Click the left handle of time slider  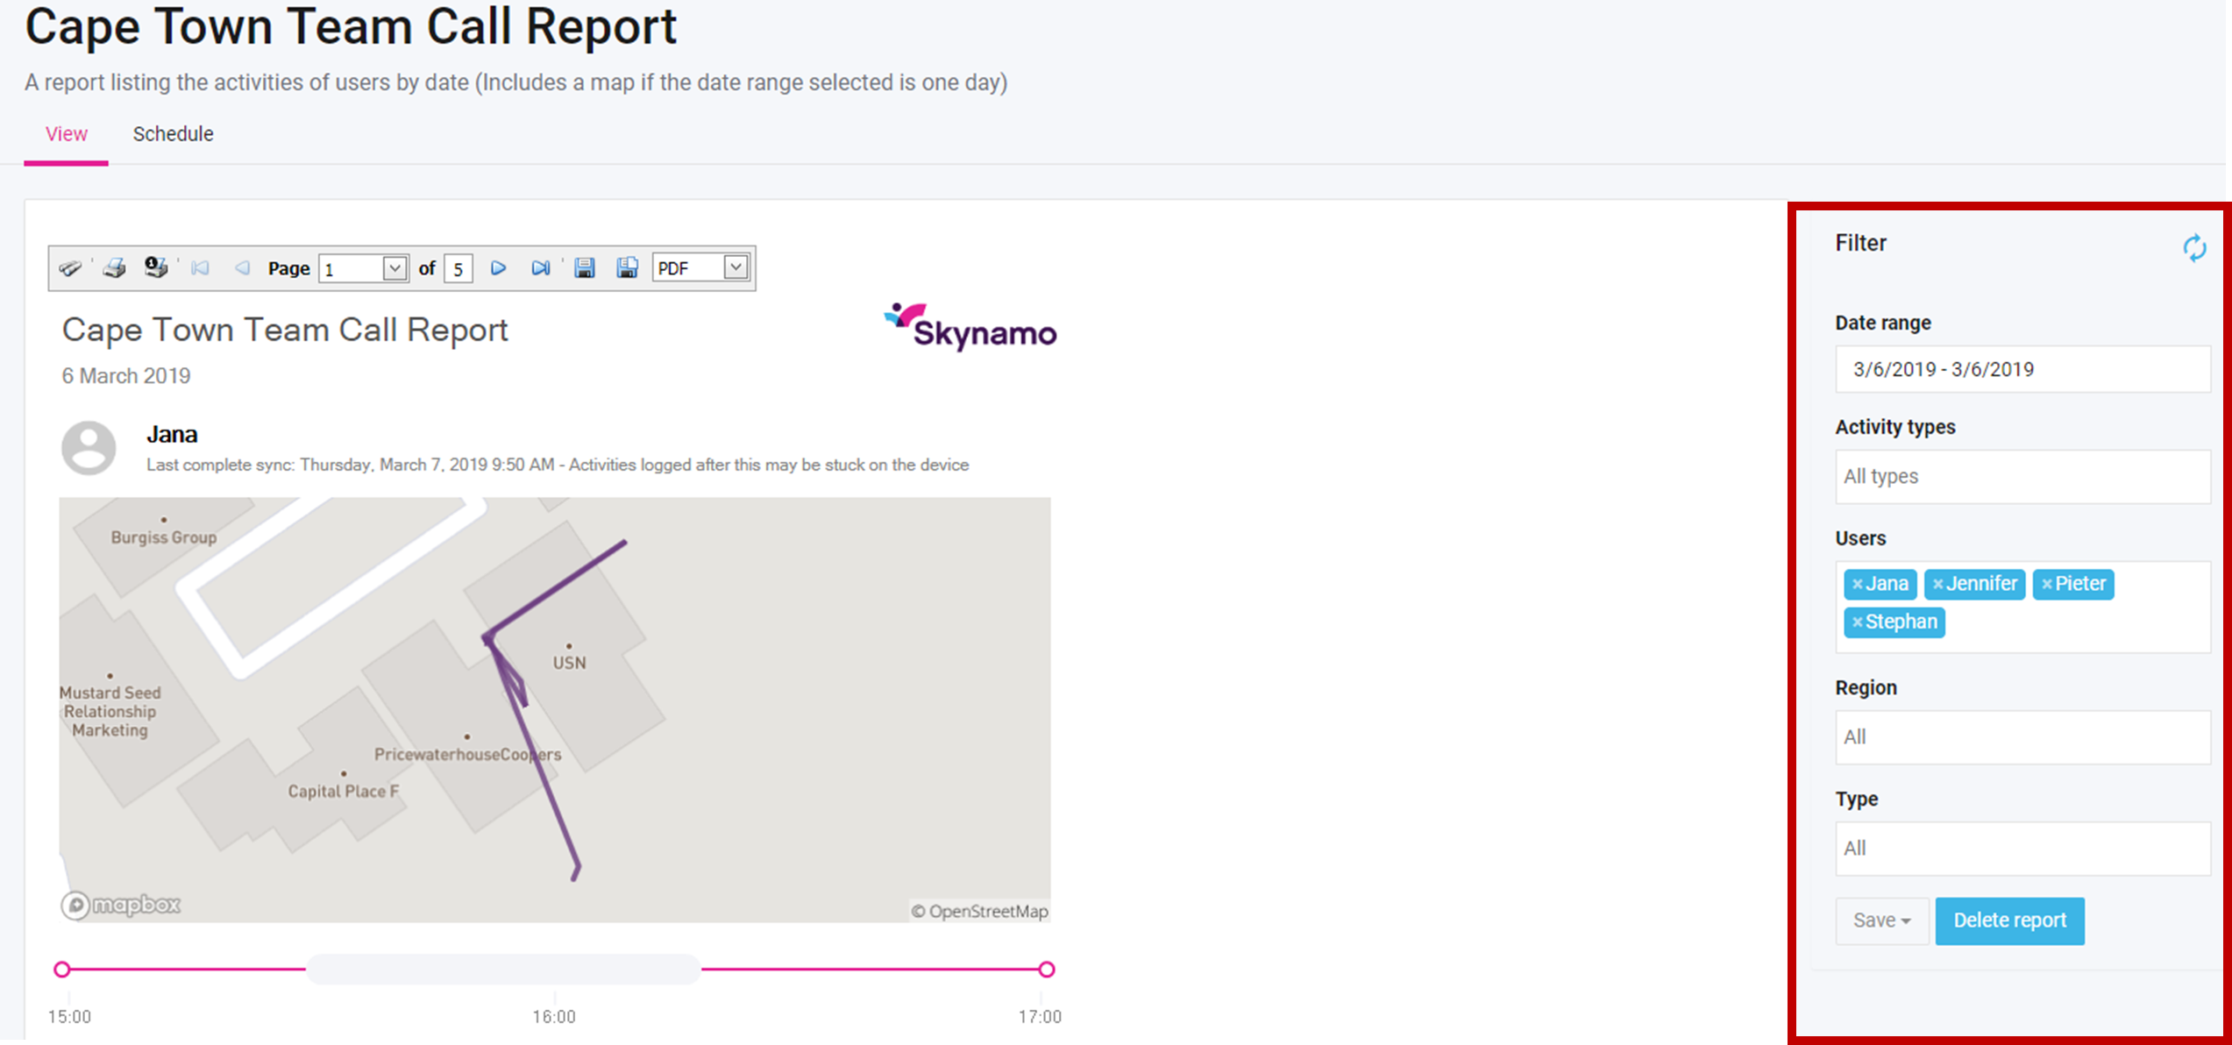tap(61, 970)
